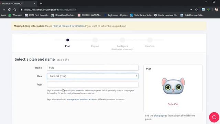Go to the Configure step
The width and height of the screenshot is (220, 124).
pos(122,44)
